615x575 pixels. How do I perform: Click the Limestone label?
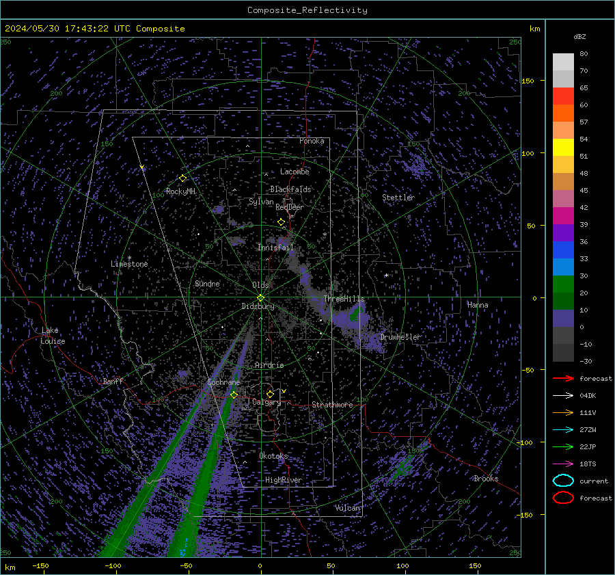click(129, 264)
